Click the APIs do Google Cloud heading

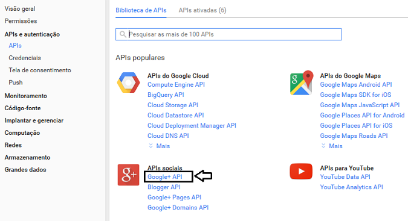[178, 76]
